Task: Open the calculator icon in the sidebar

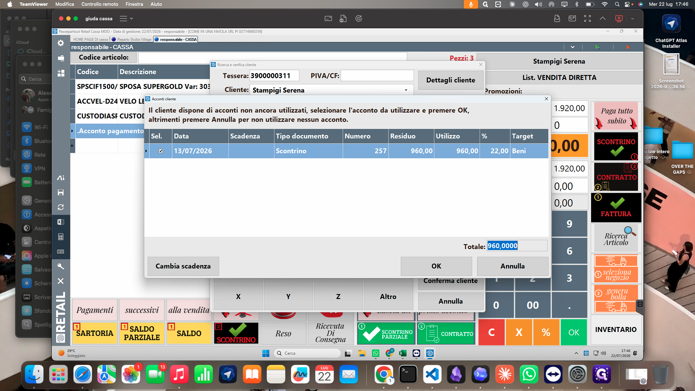Action: click(x=61, y=237)
